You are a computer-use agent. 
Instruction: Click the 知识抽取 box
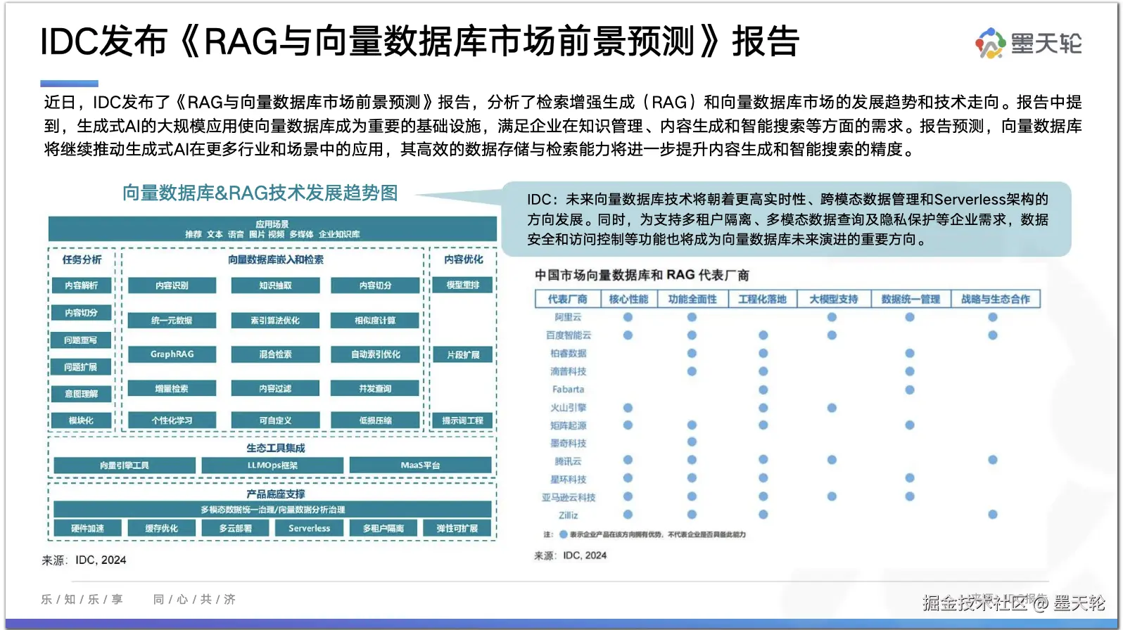[x=275, y=285]
